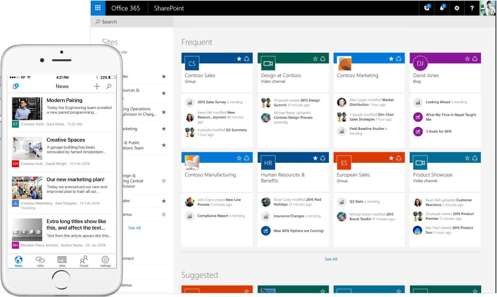Open the Modern Pairing news article

coord(64,100)
